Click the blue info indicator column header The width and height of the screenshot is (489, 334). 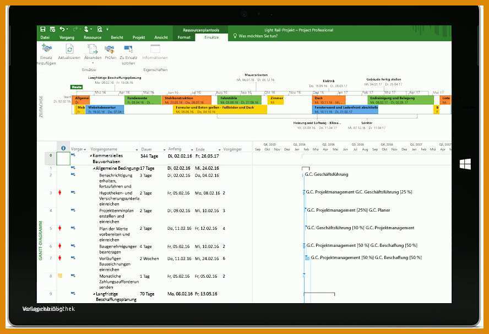coord(63,148)
